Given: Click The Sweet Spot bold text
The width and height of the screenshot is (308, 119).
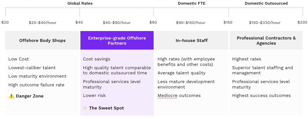Looking at the screenshot, I should (107, 108).
